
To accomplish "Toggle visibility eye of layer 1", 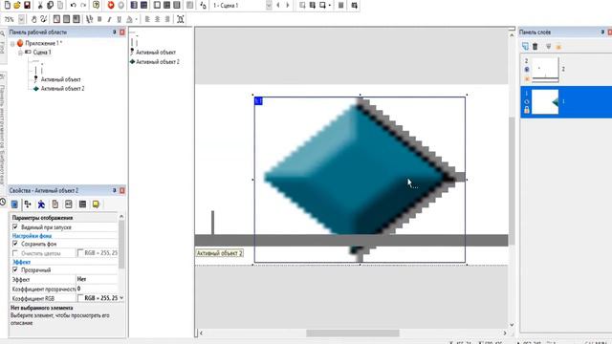I will (x=527, y=102).
